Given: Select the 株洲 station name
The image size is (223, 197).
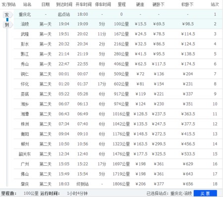Looking at the screenshot, I should coord(25,124).
